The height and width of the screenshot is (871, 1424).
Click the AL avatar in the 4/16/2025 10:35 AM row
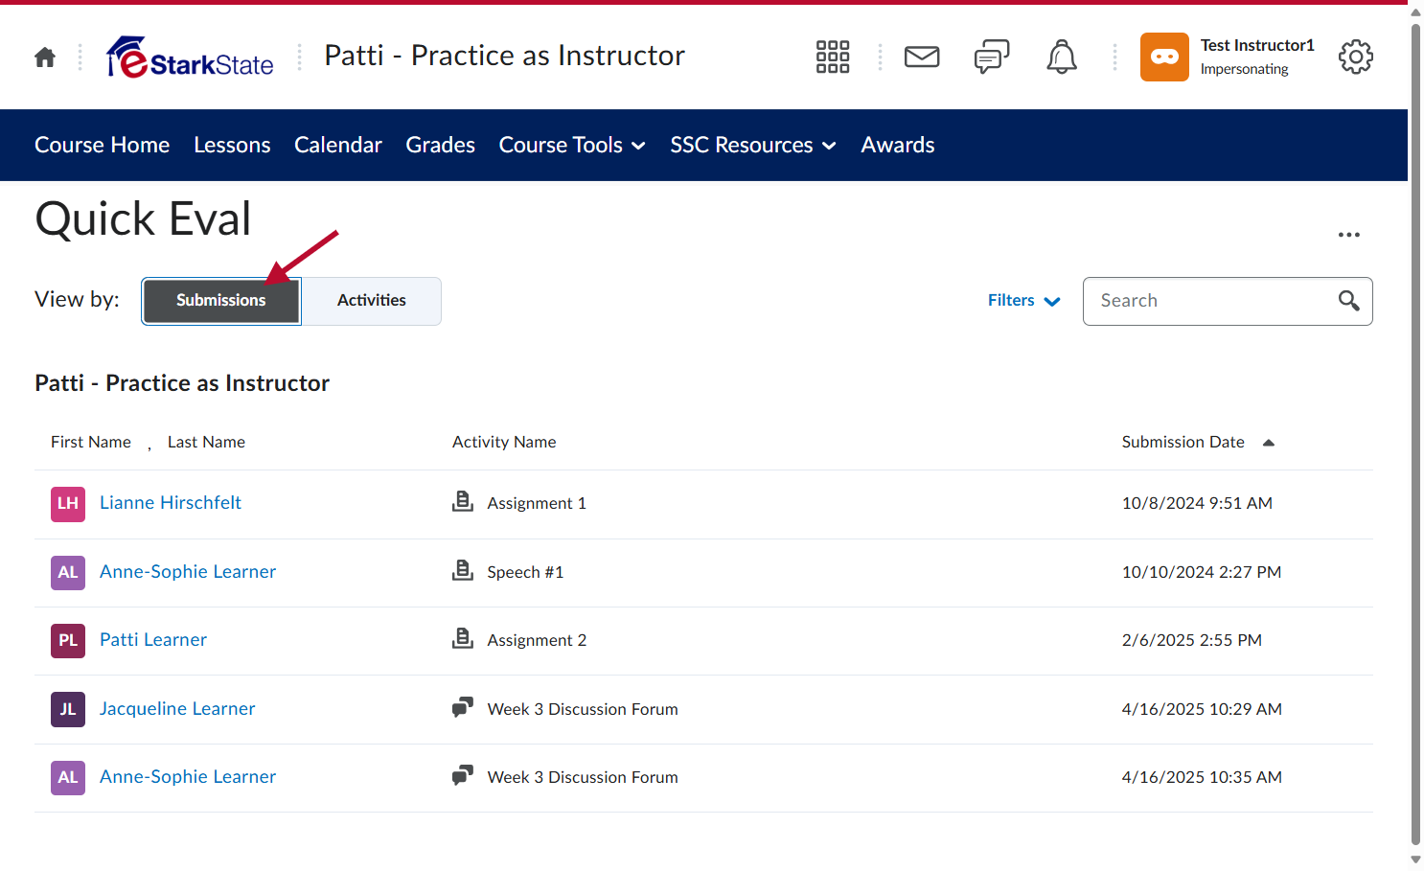point(68,777)
